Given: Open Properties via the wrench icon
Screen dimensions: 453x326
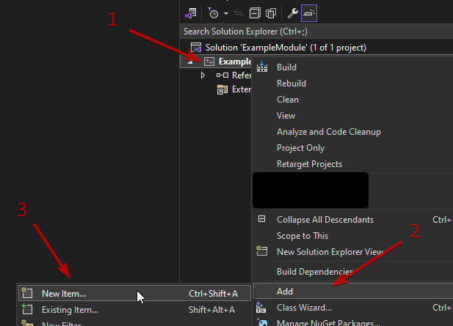Looking at the screenshot, I should [x=291, y=13].
